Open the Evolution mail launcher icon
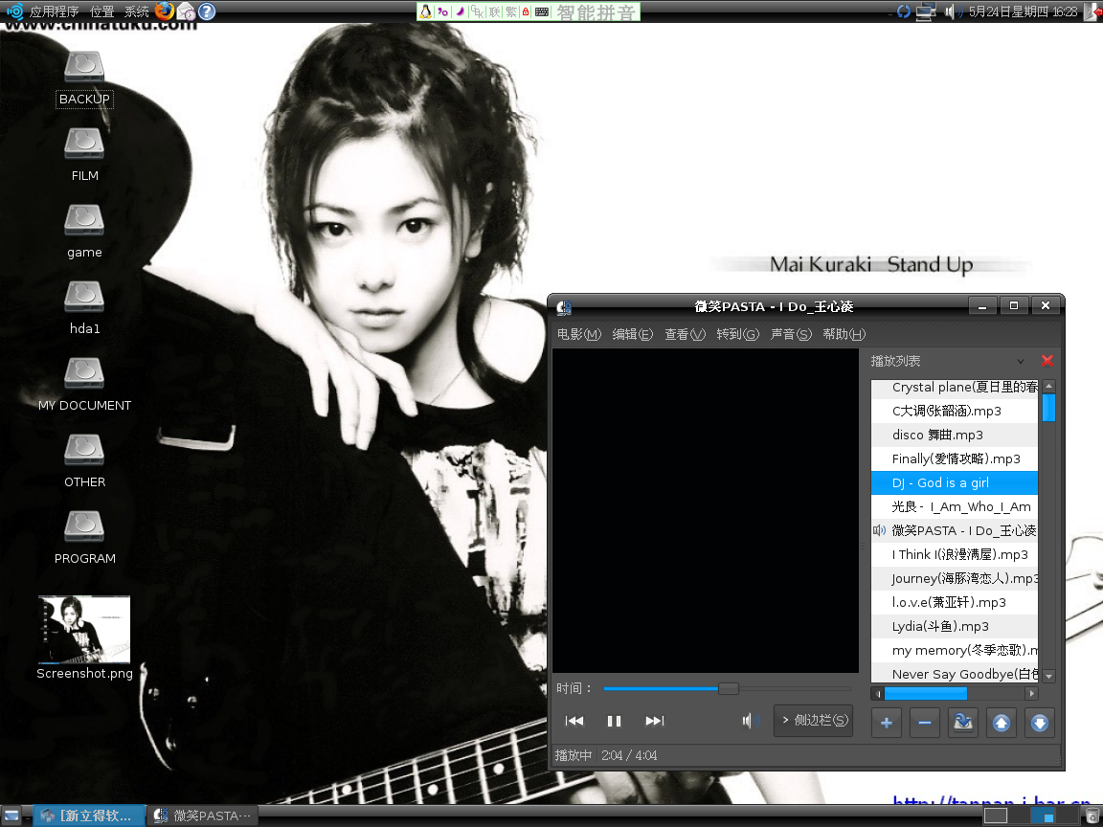This screenshot has width=1103, height=827. (186, 11)
